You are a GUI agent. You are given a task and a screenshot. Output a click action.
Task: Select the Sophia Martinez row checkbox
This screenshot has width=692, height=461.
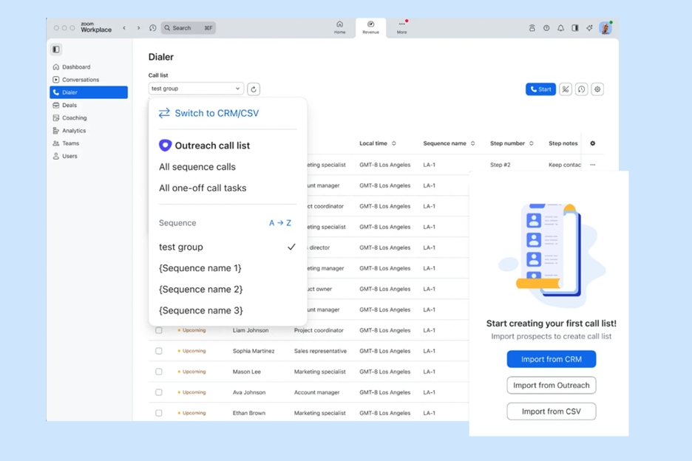click(x=159, y=351)
